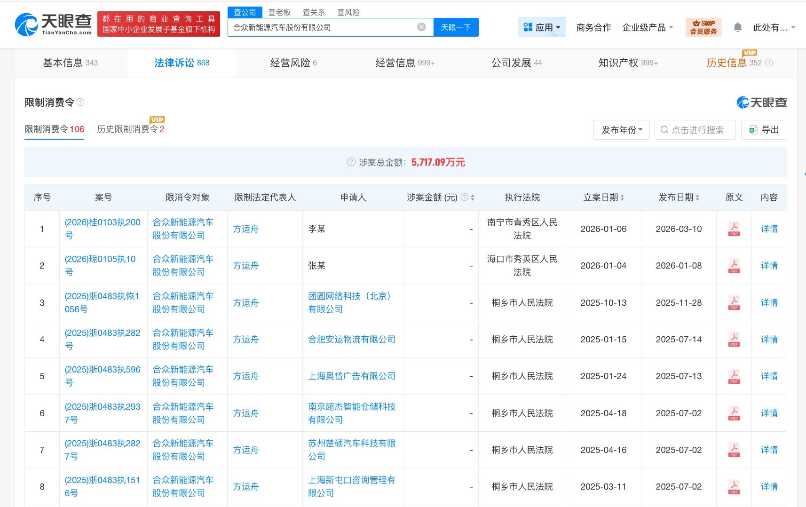Click SVIP 会员服务 badge
The image size is (806, 507).
703,27
